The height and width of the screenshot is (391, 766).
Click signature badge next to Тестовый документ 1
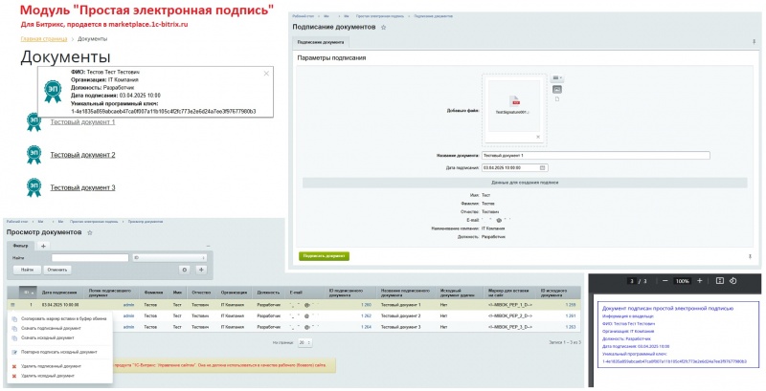[34, 121]
